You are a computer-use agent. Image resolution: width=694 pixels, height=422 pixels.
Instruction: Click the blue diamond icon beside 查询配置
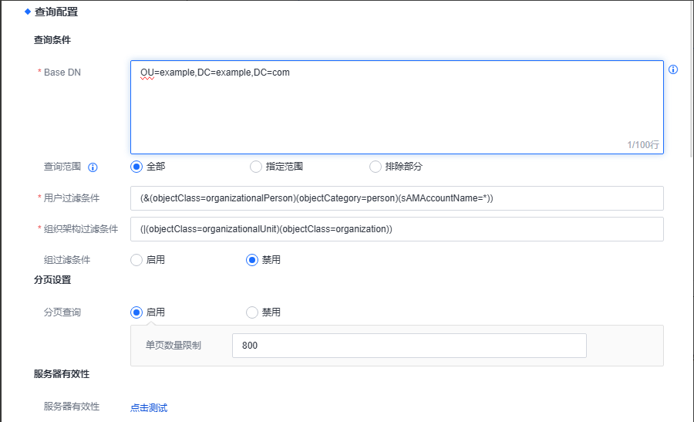(x=28, y=12)
